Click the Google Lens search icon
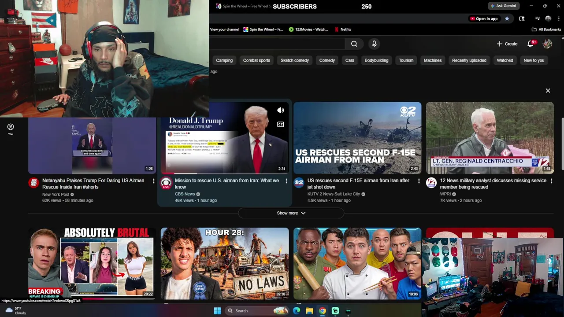This screenshot has width=564, height=317. pyautogui.click(x=522, y=18)
